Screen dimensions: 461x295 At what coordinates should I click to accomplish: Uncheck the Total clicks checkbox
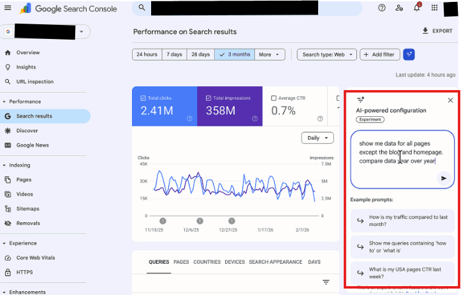pyautogui.click(x=143, y=98)
